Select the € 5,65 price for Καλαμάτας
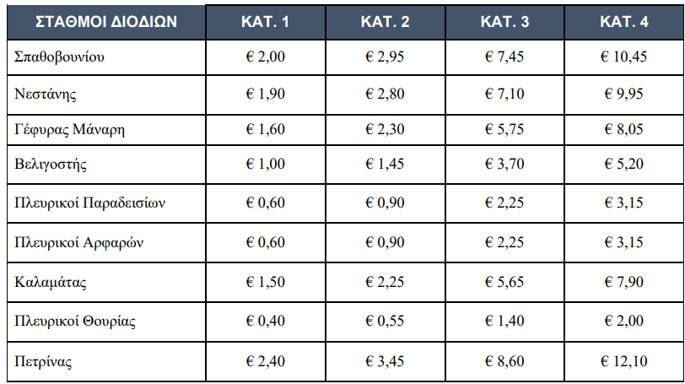Screen dimensions: 685x384 [x=505, y=283]
